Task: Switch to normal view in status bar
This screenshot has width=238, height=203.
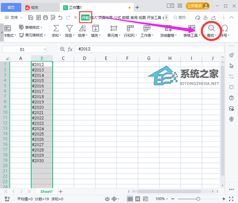Action: click(x=130, y=199)
